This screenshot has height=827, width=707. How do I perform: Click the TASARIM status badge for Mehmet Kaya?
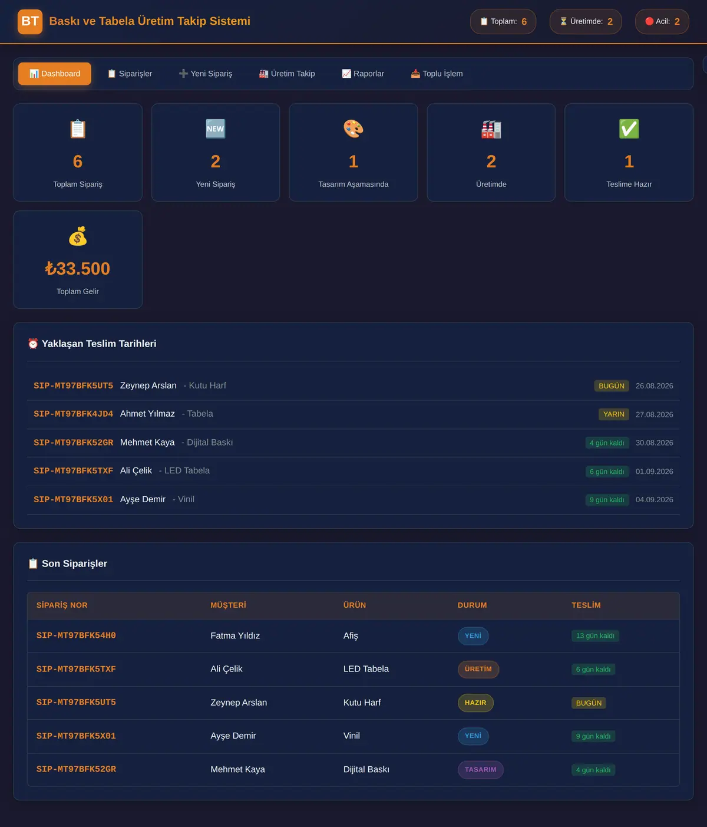pyautogui.click(x=481, y=770)
